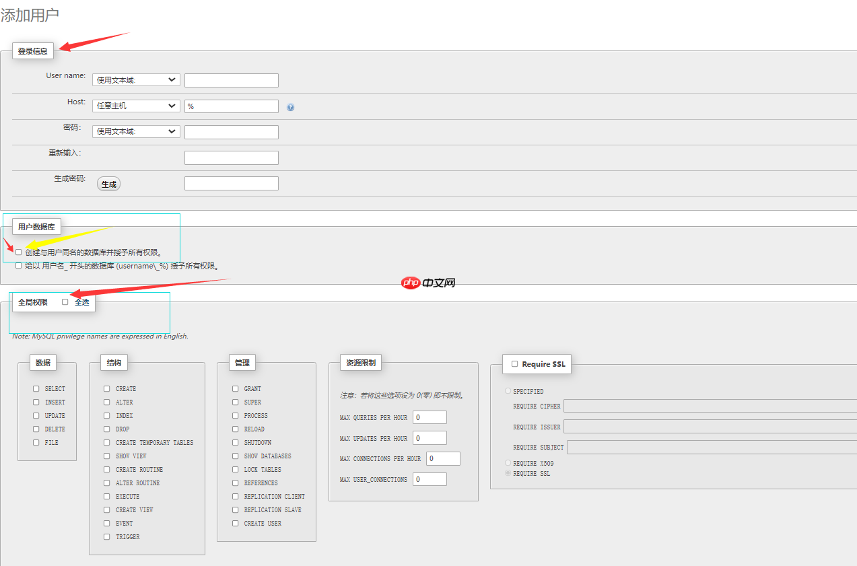
Task: Click the MAX QUERIES PER HOUR field
Action: tap(430, 417)
